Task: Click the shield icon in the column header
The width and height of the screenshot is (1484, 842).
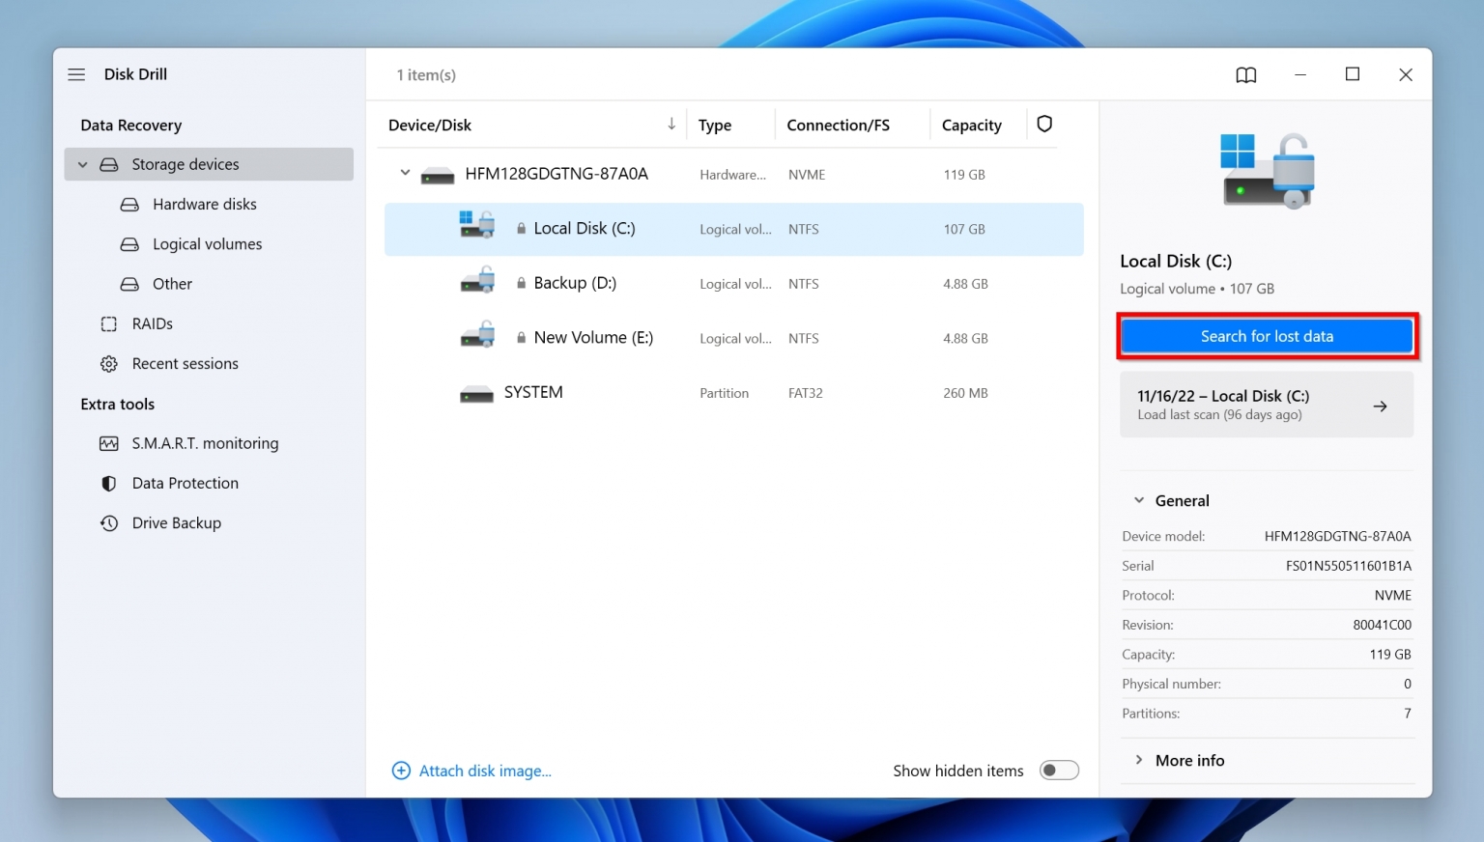Action: [1044, 124]
